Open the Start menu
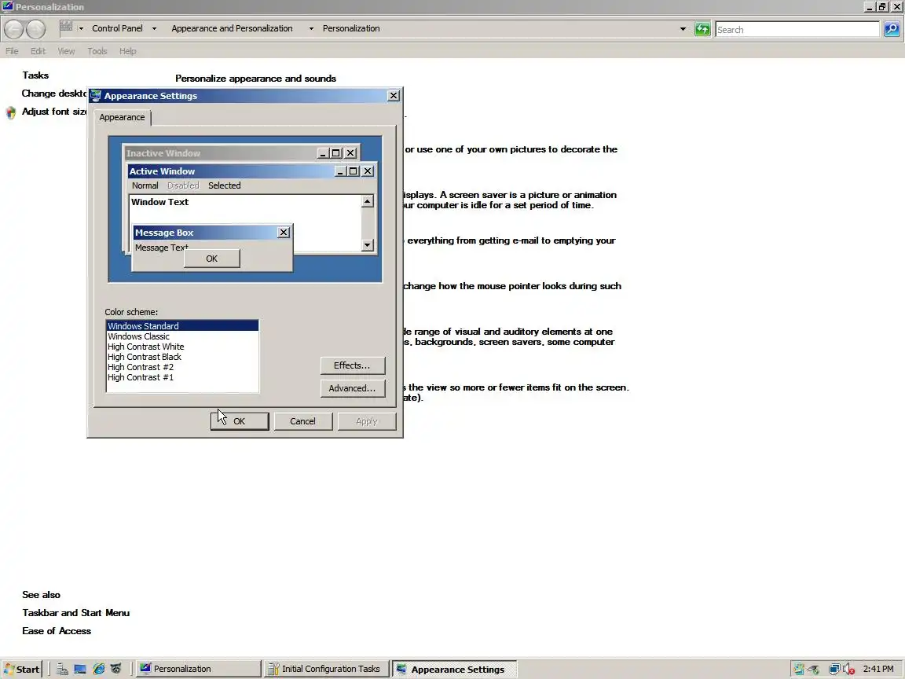 pyautogui.click(x=22, y=670)
